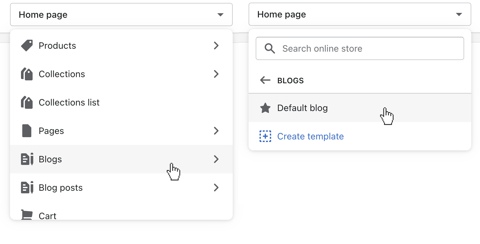
Task: Expand the Collections submenu chevron
Action: coord(216,74)
